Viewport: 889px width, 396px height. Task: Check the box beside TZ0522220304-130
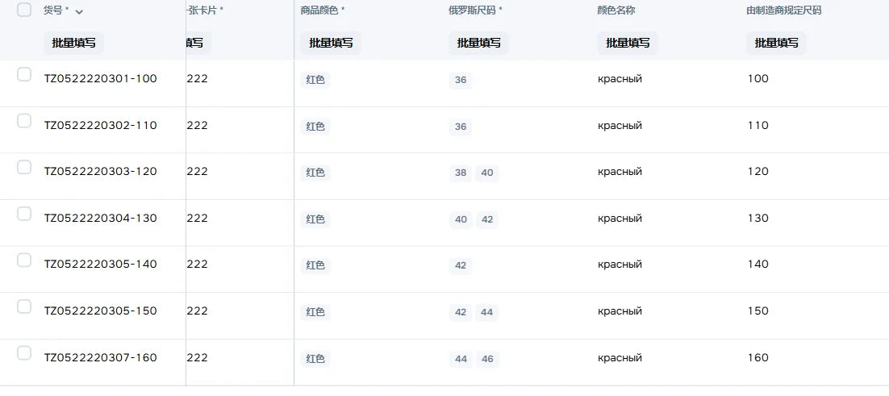click(24, 214)
